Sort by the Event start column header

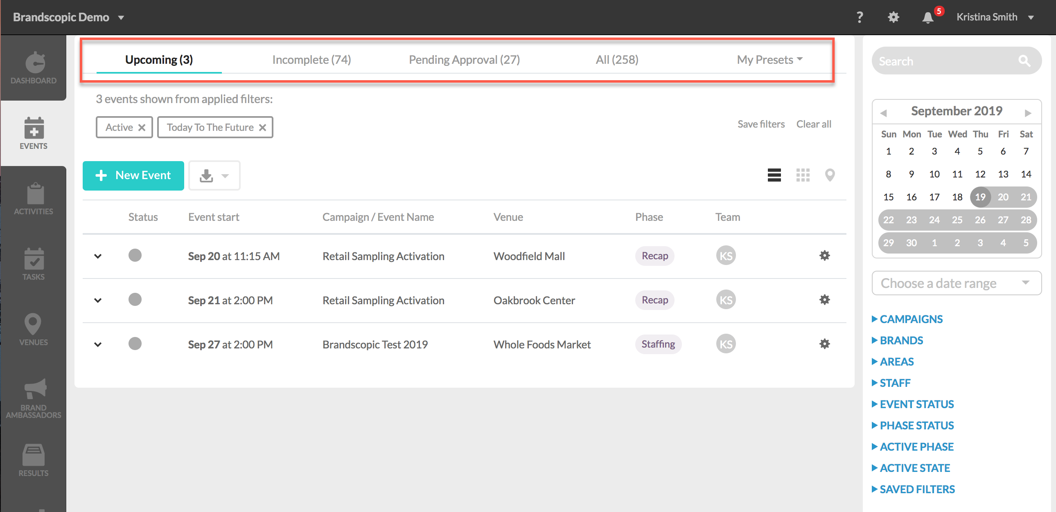pyautogui.click(x=214, y=217)
